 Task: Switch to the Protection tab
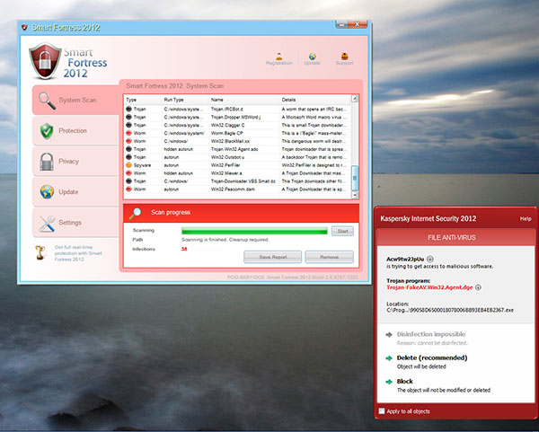[x=75, y=130]
